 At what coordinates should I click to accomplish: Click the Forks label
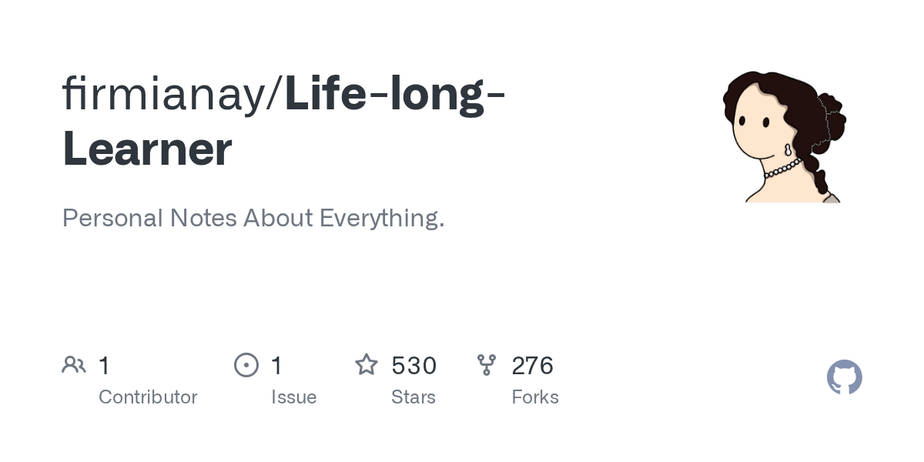click(x=535, y=397)
